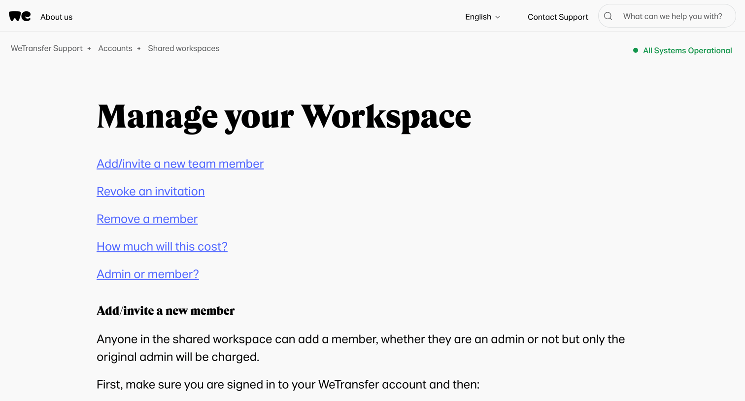Screen dimensions: 745x401
Task: Open the Shared workspaces breadcrumb
Action: tap(184, 48)
